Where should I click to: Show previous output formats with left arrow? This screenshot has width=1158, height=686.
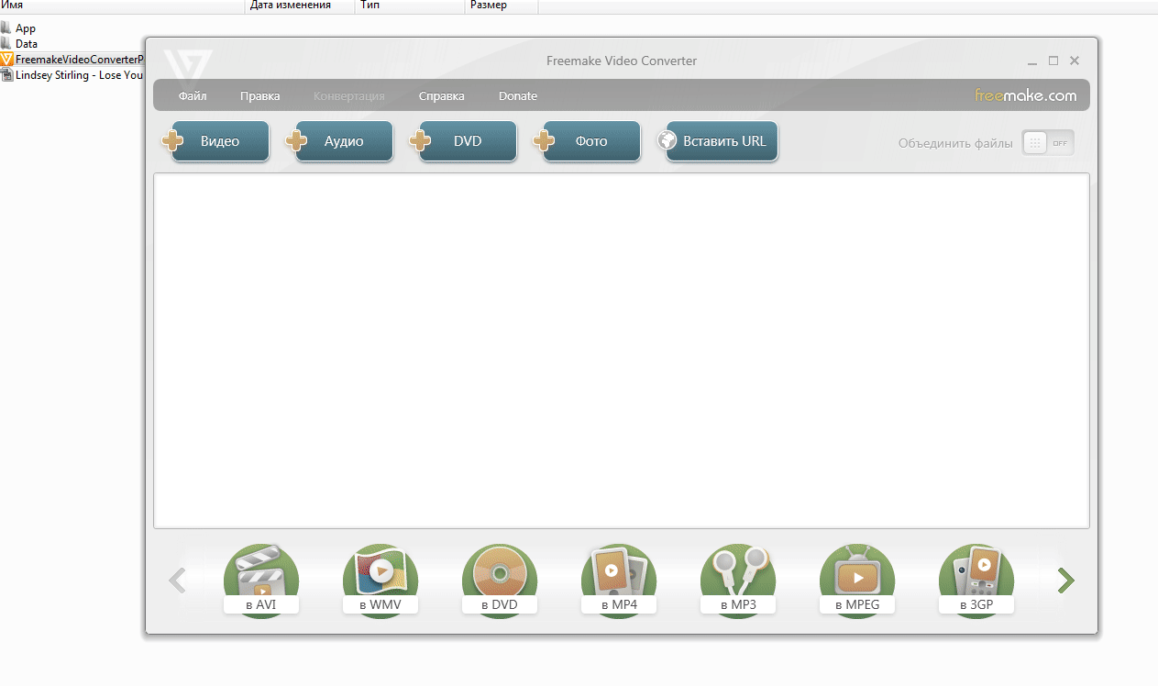[178, 581]
